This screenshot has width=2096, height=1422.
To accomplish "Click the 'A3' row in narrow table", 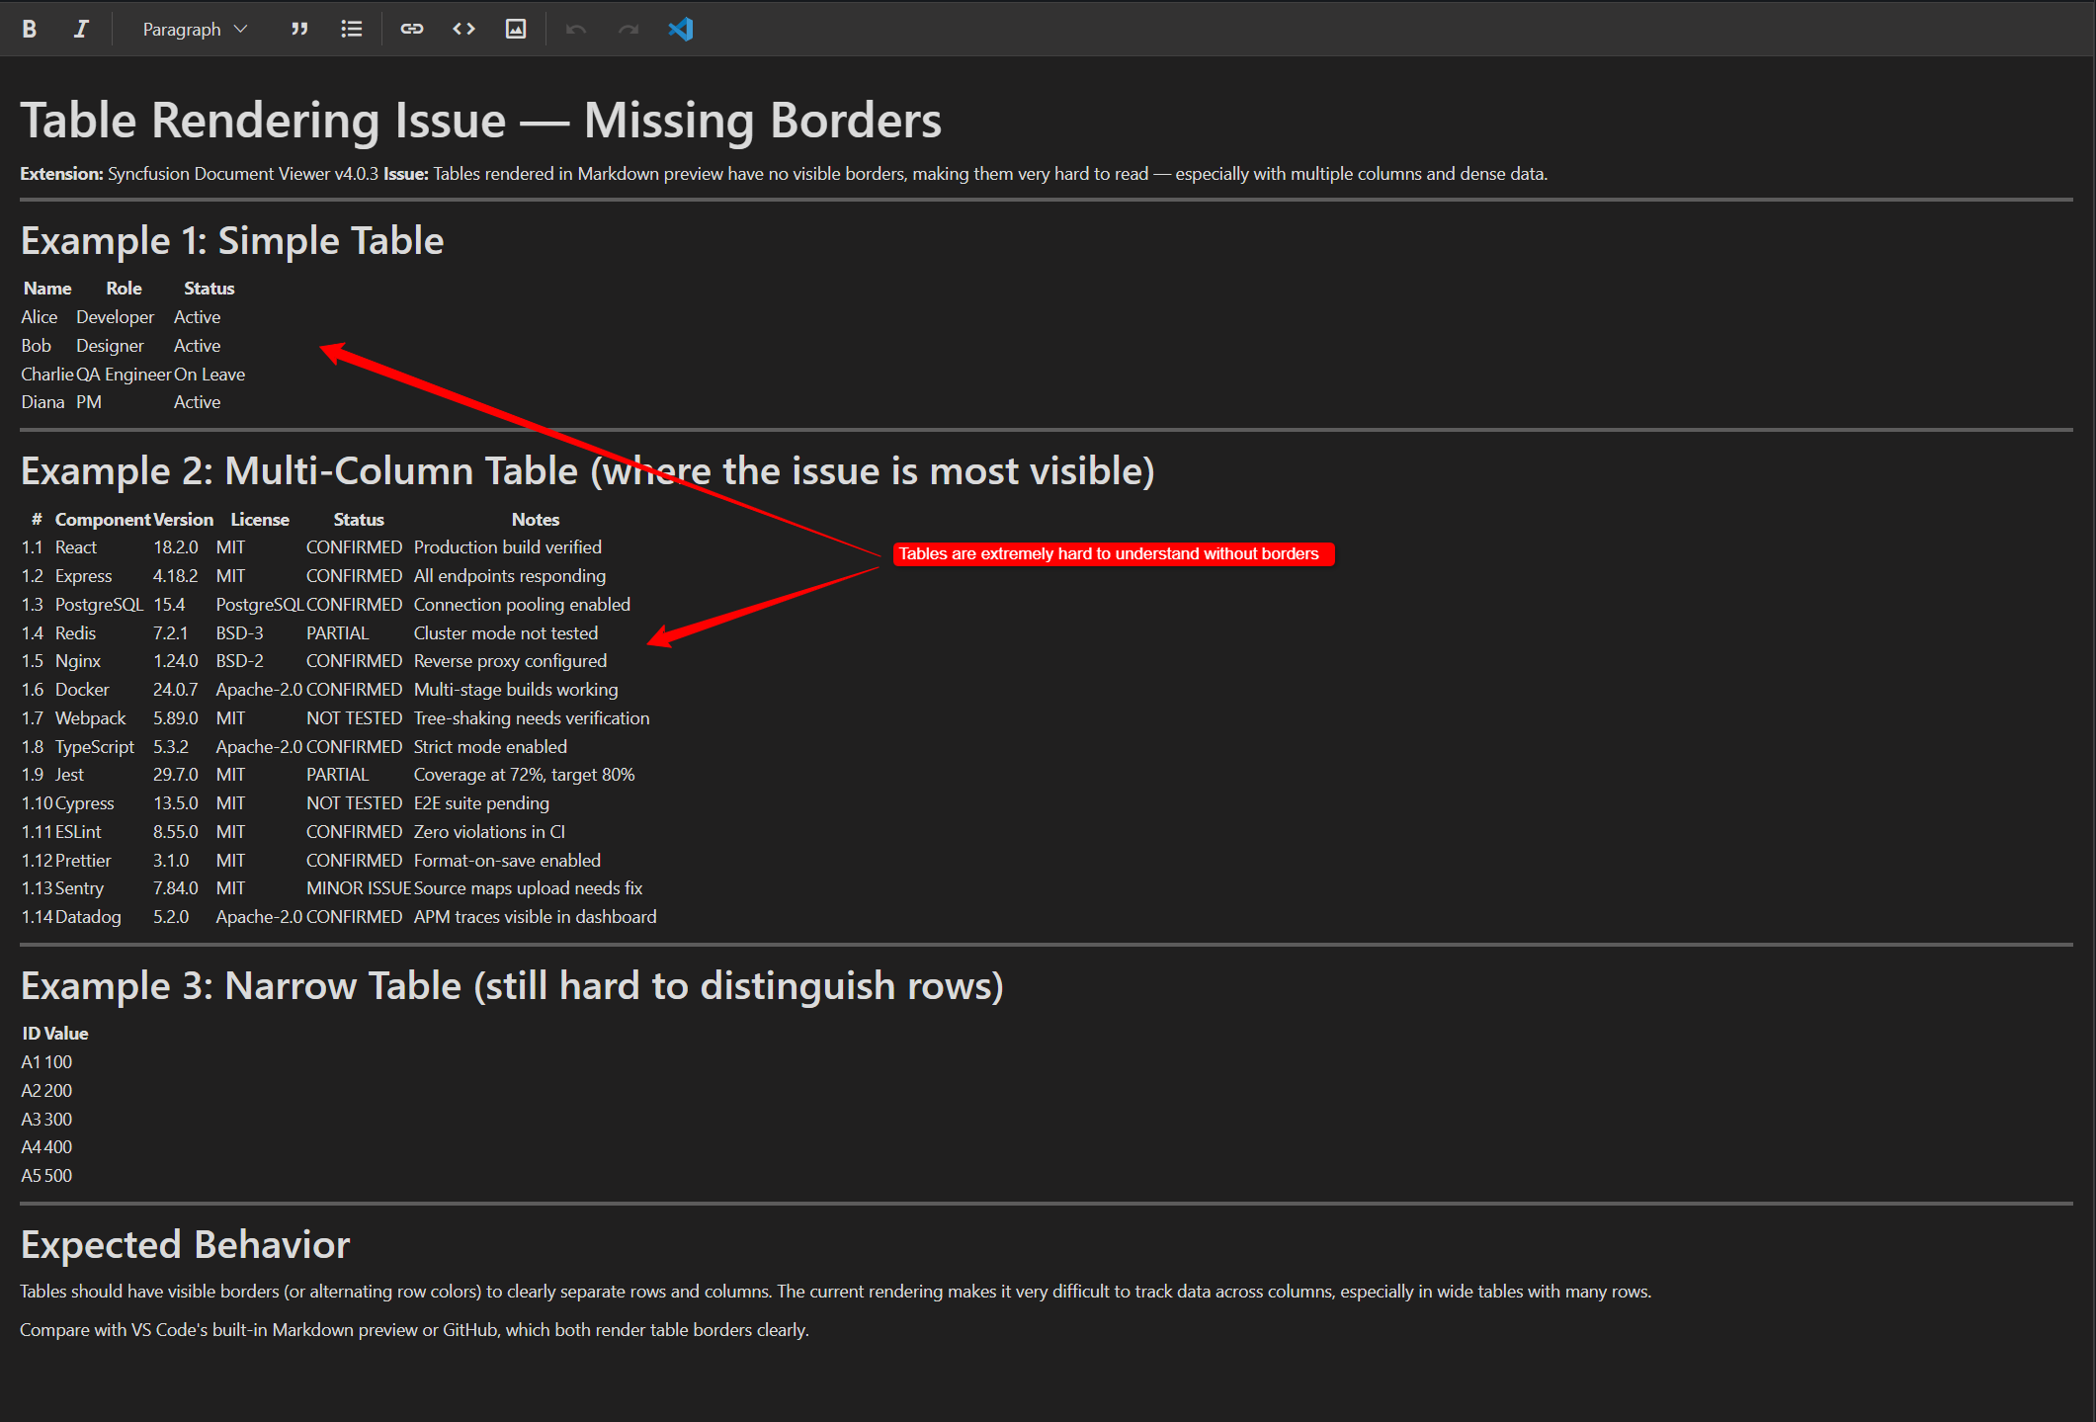I will [x=46, y=1120].
